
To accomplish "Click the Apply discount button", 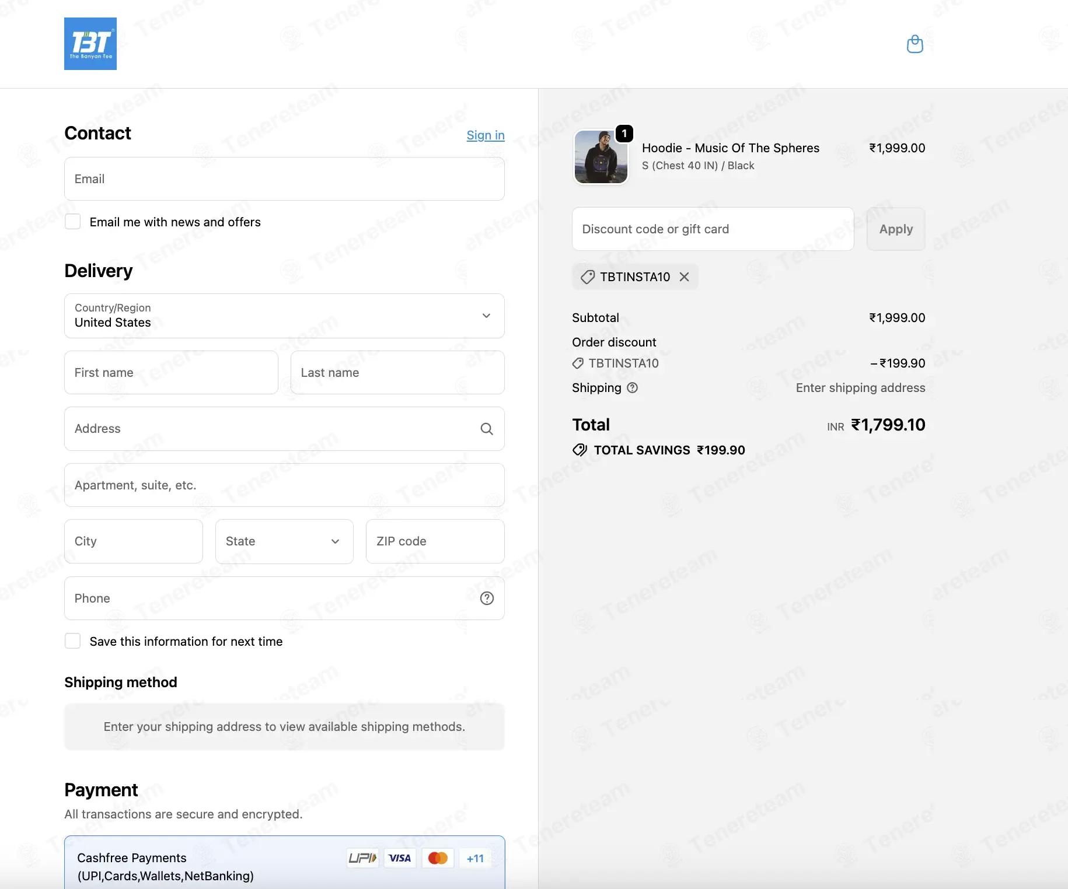I will tap(896, 229).
